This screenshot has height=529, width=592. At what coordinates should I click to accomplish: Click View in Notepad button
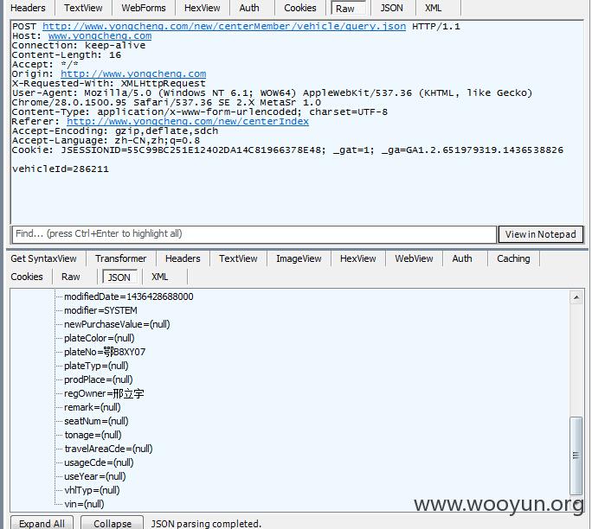(541, 234)
